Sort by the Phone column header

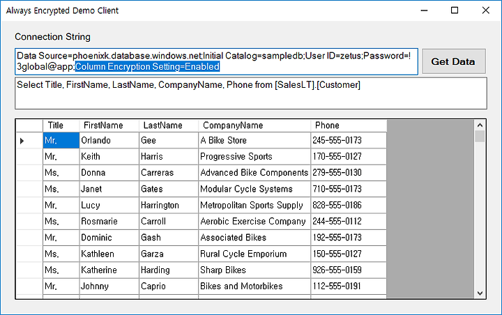point(349,125)
